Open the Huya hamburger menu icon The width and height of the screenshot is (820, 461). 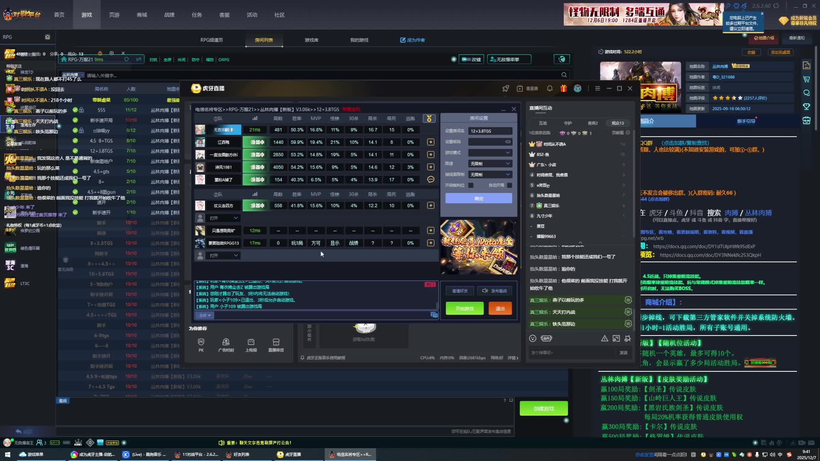pos(597,88)
